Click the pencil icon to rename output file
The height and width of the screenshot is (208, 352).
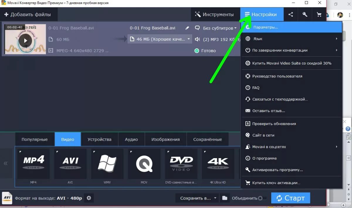(x=187, y=28)
